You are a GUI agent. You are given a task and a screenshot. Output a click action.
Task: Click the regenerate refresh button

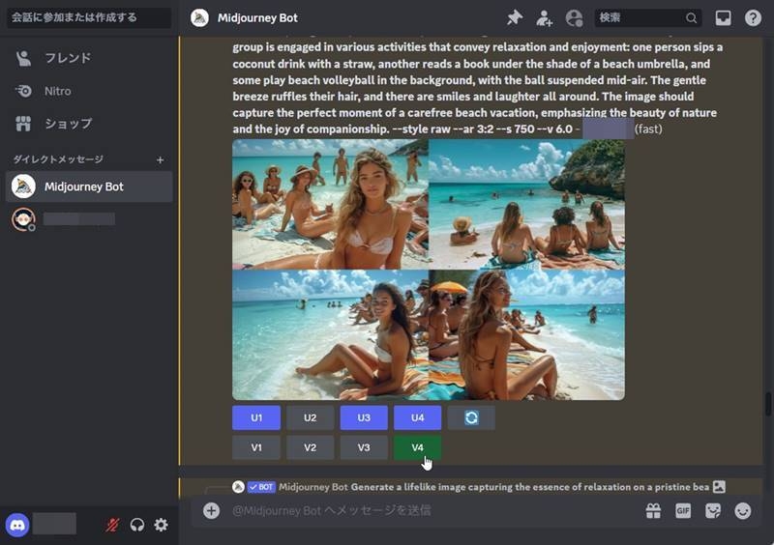(x=471, y=417)
